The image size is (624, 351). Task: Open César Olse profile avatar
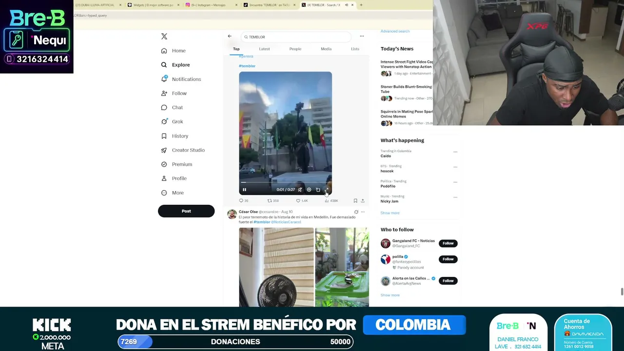(232, 214)
